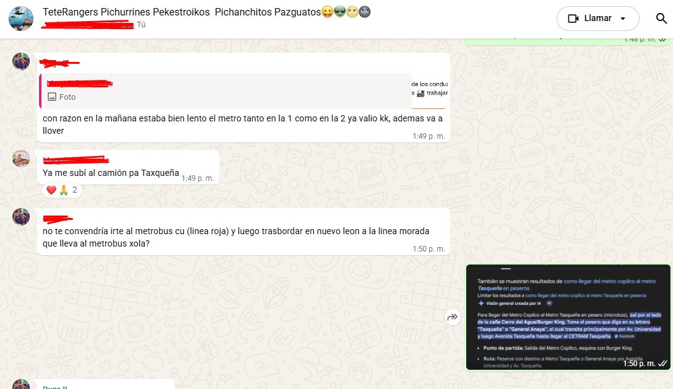Select message 'con razon en la mañana estaba bien lento'
The height and width of the screenshot is (389, 673).
(x=243, y=125)
